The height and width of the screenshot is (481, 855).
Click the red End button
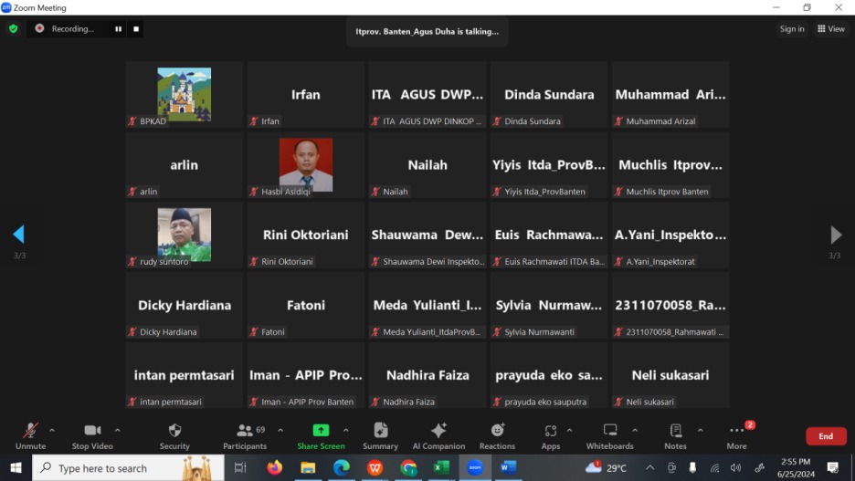pyautogui.click(x=825, y=436)
